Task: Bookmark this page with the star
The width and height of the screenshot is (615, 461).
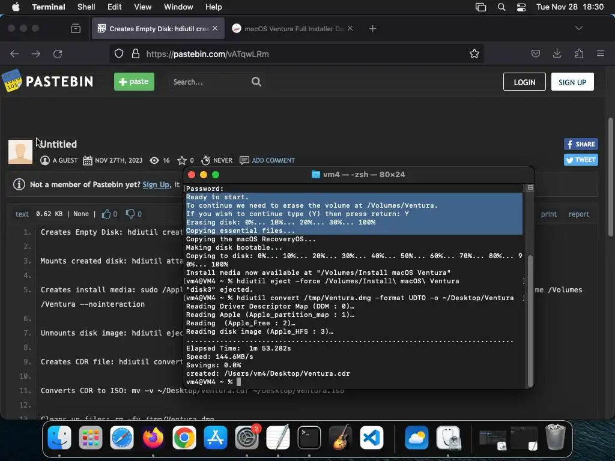Action: [x=474, y=53]
